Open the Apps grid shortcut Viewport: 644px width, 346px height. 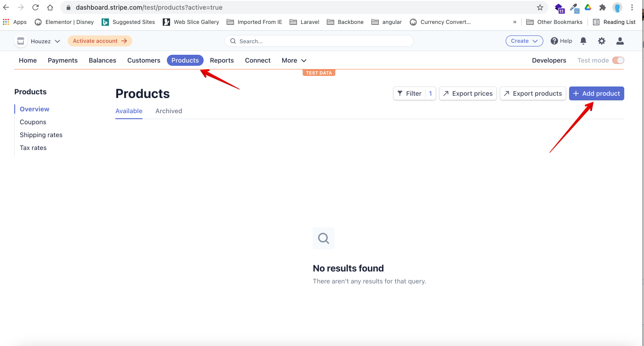point(15,22)
